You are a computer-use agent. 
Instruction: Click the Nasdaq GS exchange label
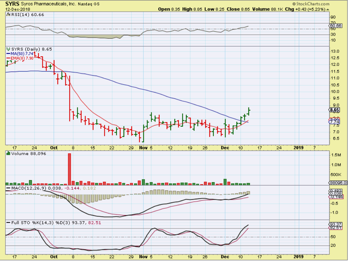[x=89, y=4]
